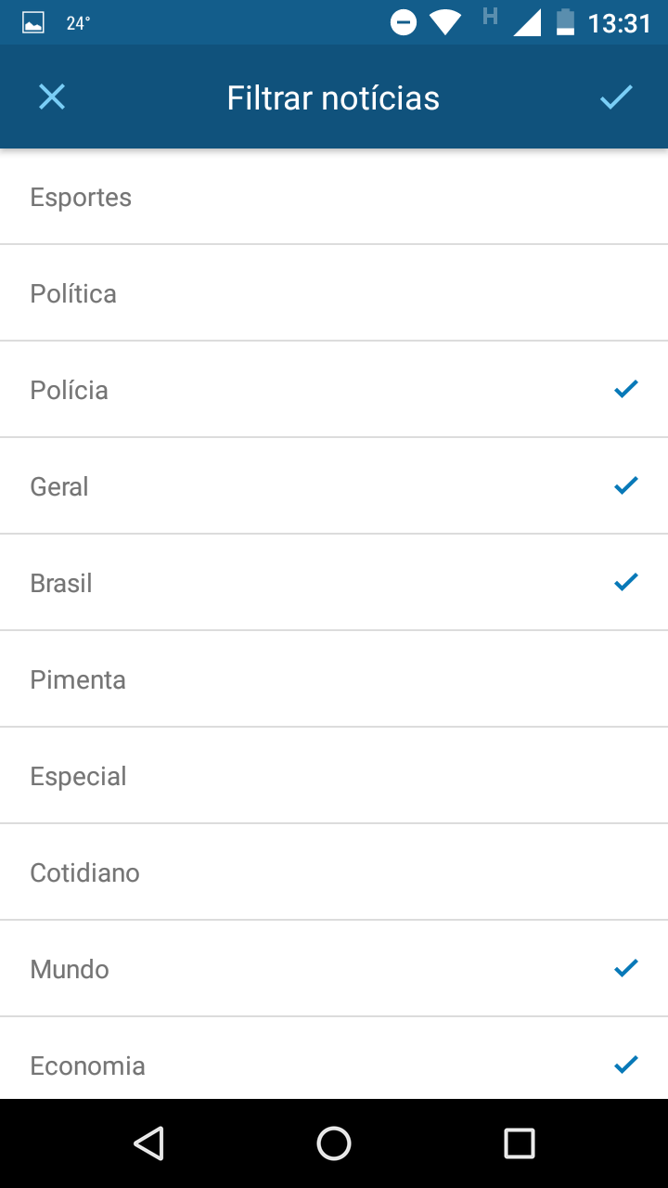Tap the Wi-Fi status icon
The width and height of the screenshot is (668, 1188).
pyautogui.click(x=445, y=22)
